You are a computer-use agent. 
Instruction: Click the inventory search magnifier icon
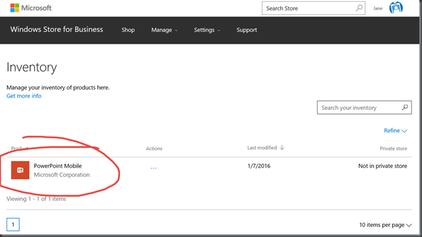(x=405, y=107)
